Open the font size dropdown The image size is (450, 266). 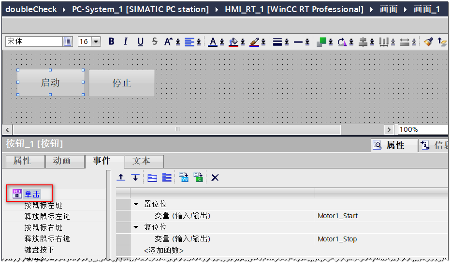pos(96,42)
